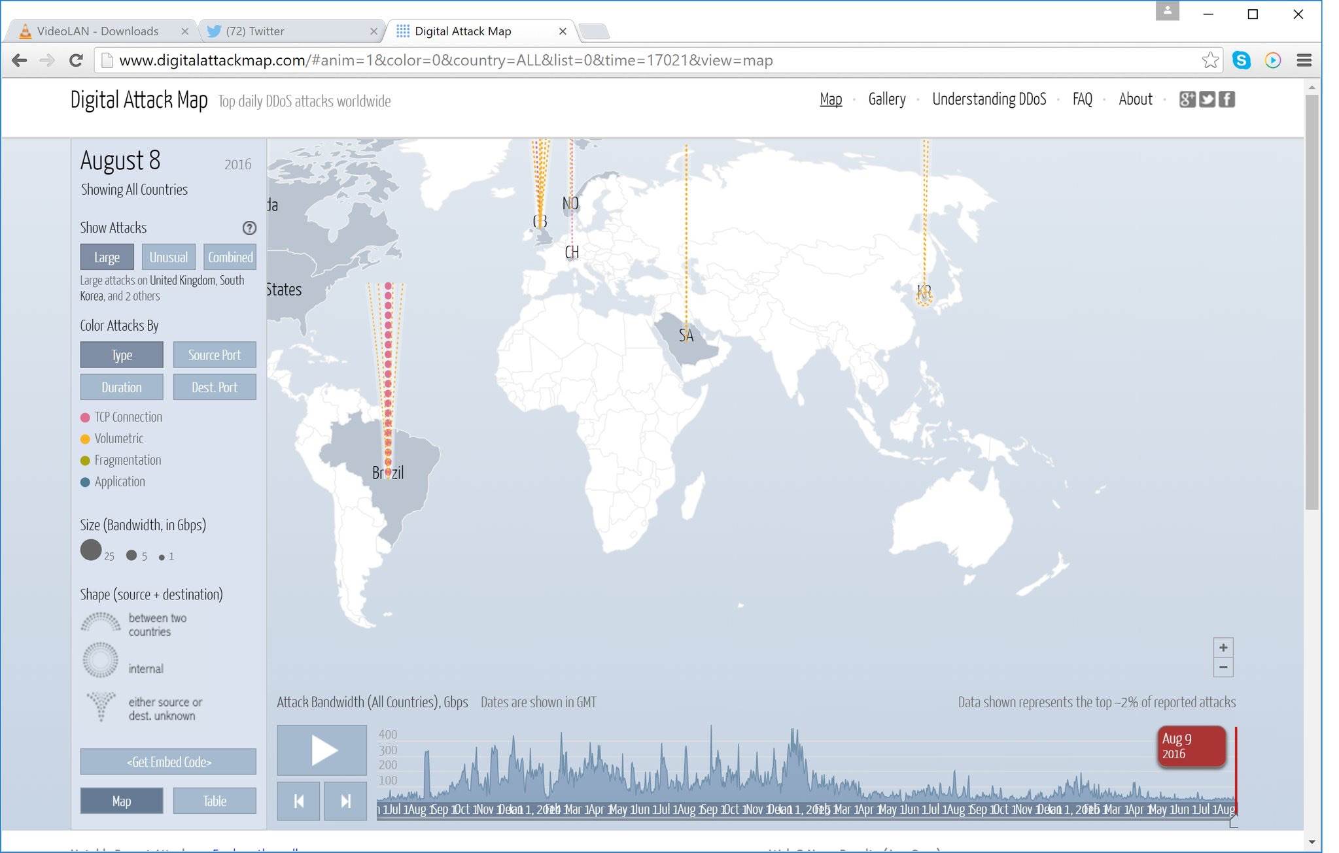
Task: Click the Facebook share icon in header
Action: pyautogui.click(x=1226, y=99)
